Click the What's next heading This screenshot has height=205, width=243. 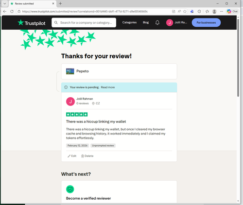76,174
